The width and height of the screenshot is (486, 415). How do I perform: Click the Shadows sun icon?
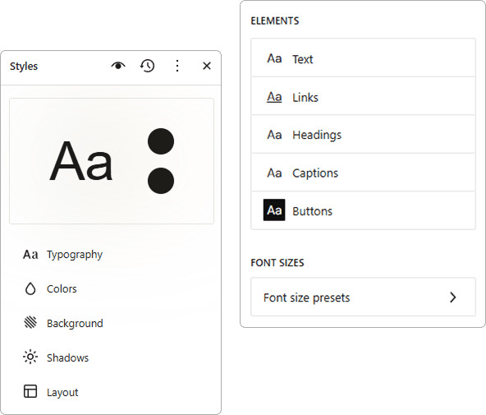tap(30, 357)
